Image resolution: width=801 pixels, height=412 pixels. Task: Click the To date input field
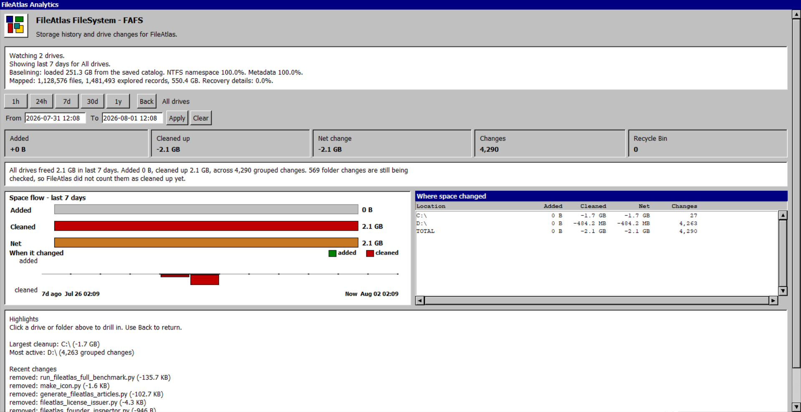pos(132,118)
